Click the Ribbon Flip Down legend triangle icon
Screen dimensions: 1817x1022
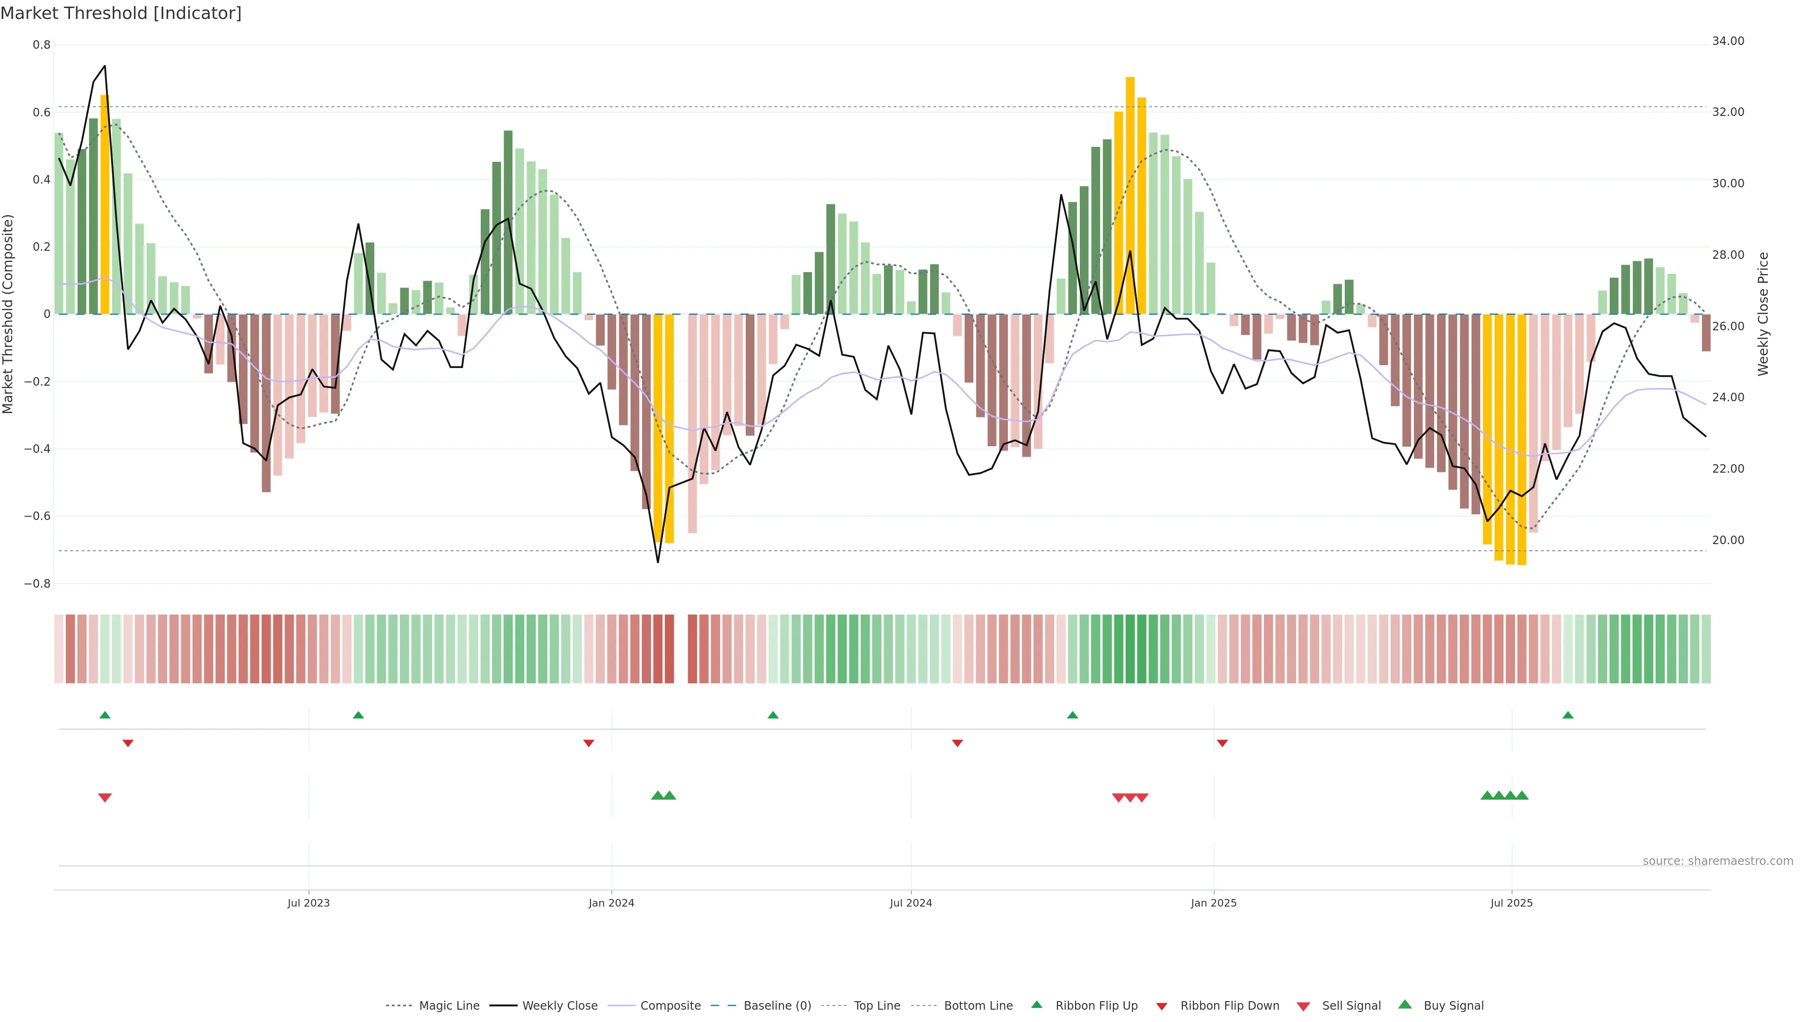point(1162,1006)
